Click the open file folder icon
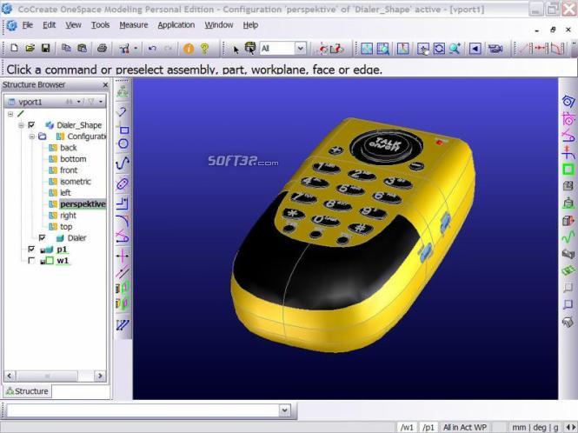This screenshot has width=578, height=433. (30, 48)
